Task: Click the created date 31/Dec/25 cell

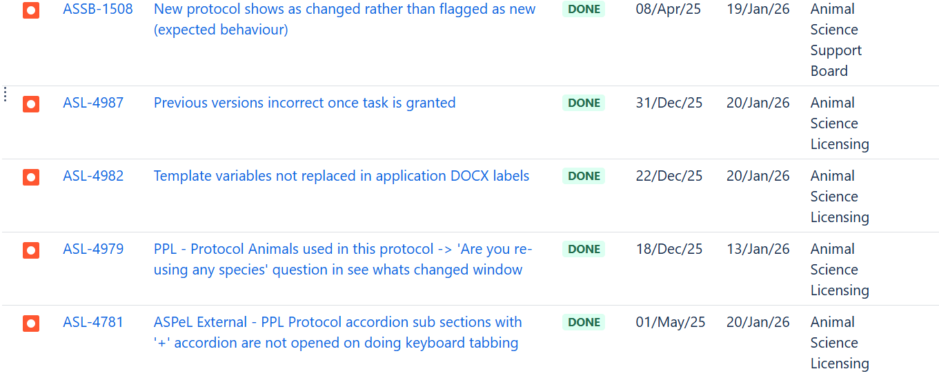Action: (669, 103)
